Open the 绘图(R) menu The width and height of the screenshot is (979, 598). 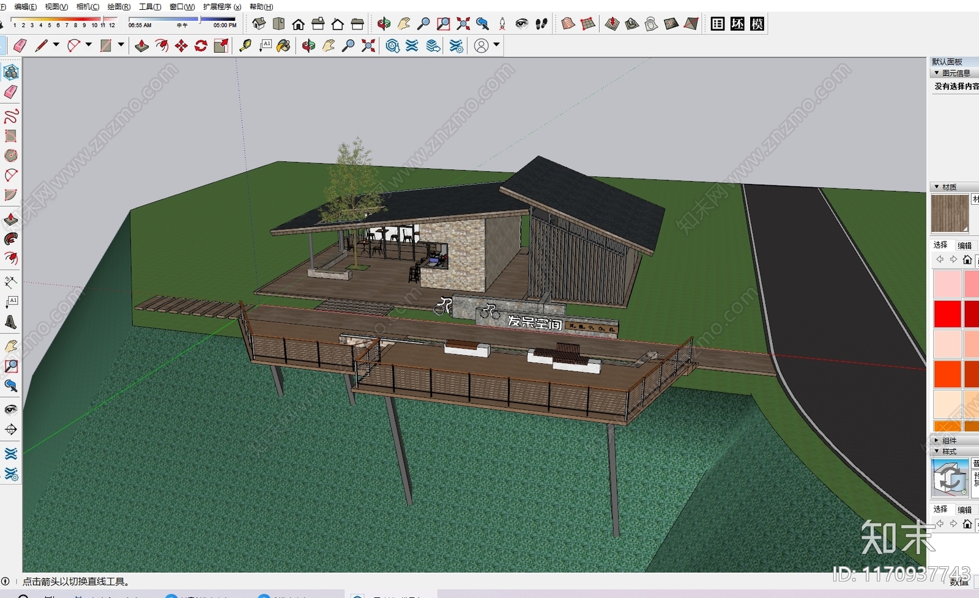click(x=119, y=7)
